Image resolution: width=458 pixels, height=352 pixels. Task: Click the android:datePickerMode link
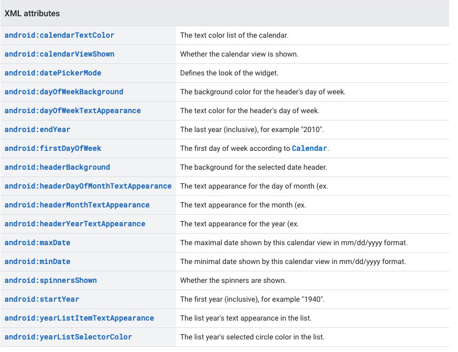[53, 73]
